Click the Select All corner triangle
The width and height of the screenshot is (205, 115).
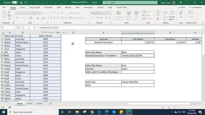[3, 33]
